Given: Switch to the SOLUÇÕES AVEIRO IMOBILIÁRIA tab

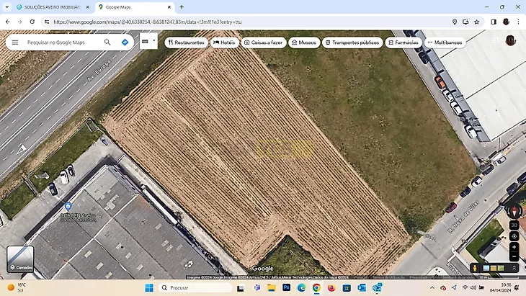Looking at the screenshot, I should [52, 7].
